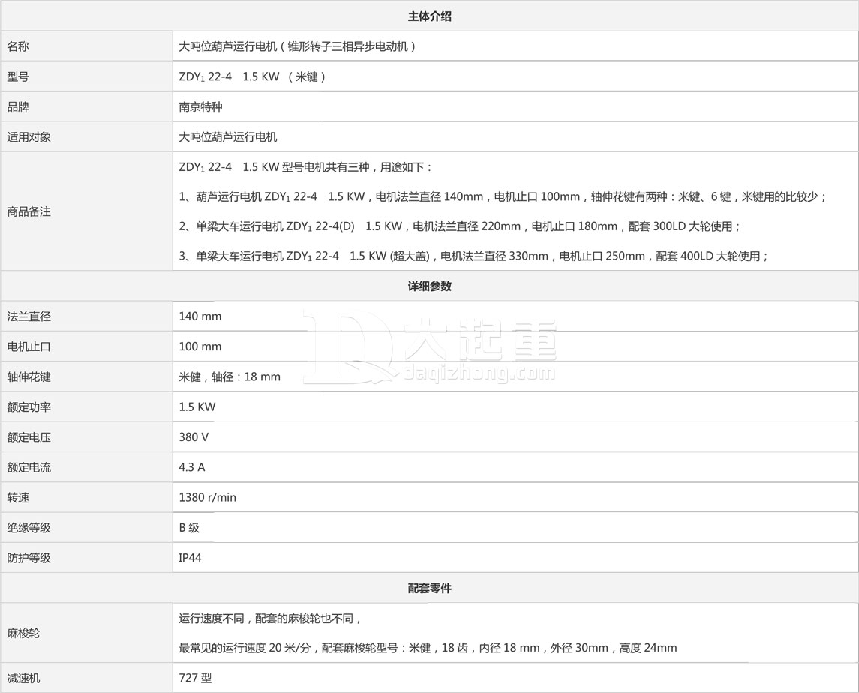Click the value 380 V

tap(194, 437)
